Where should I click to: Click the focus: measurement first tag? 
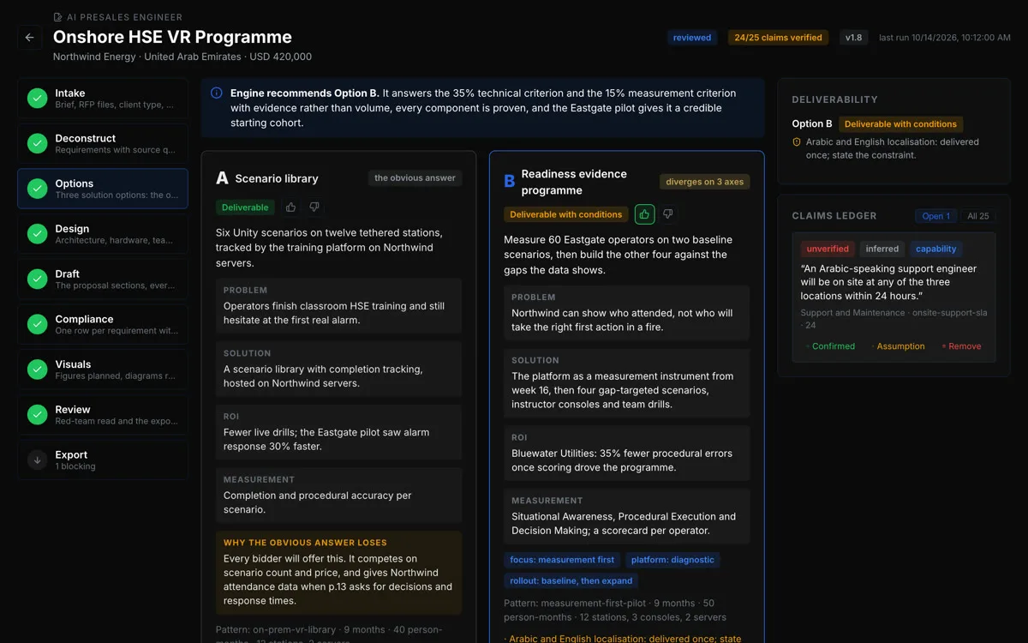tap(562, 560)
